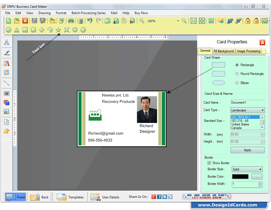
Task: Click the cut toolbar icon with scissors
Action: (x=116, y=21)
